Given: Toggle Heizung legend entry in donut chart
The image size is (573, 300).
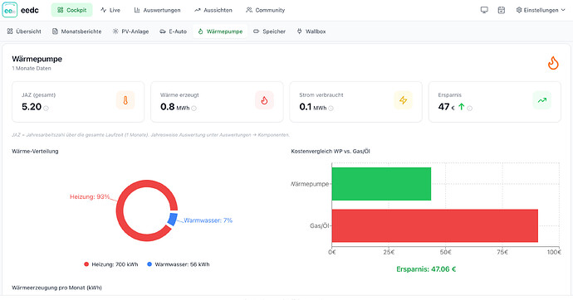Looking at the screenshot, I should 111,264.
